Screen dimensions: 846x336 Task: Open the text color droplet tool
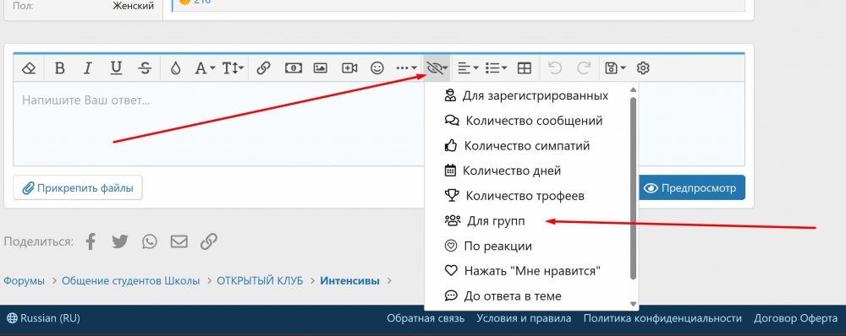point(175,68)
